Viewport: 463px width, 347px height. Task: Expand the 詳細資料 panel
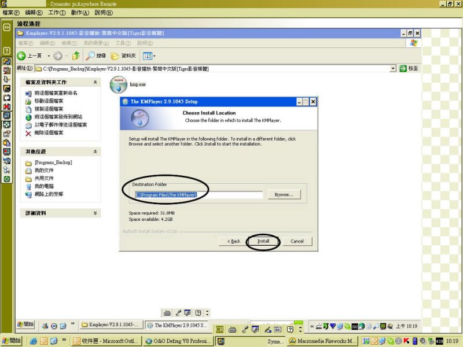coord(95,213)
